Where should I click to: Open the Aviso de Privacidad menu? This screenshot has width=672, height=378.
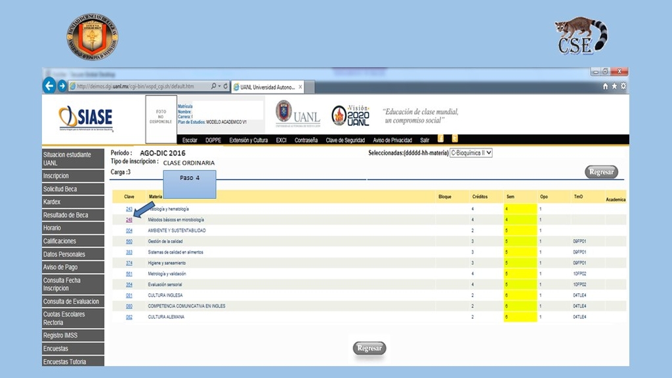pyautogui.click(x=392, y=140)
